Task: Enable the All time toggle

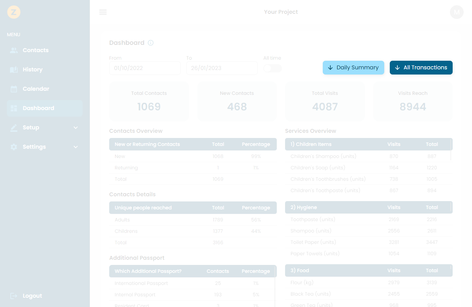Action: coord(272,68)
